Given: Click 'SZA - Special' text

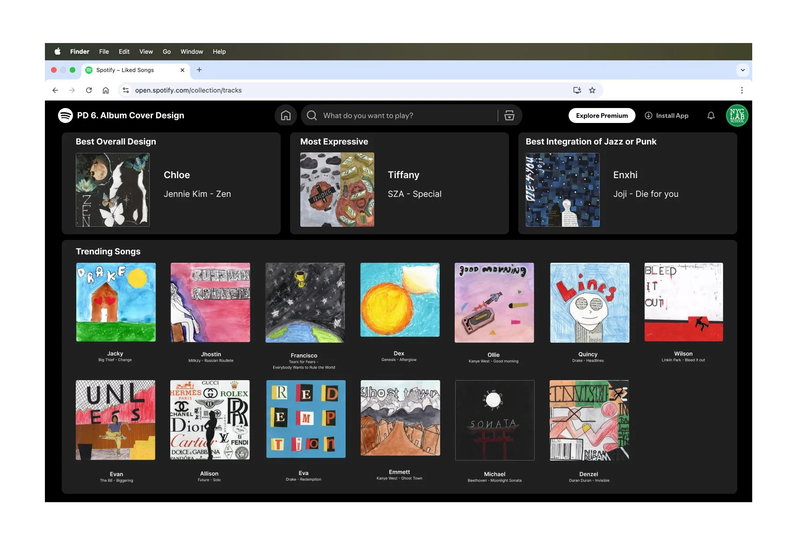Looking at the screenshot, I should coord(414,194).
